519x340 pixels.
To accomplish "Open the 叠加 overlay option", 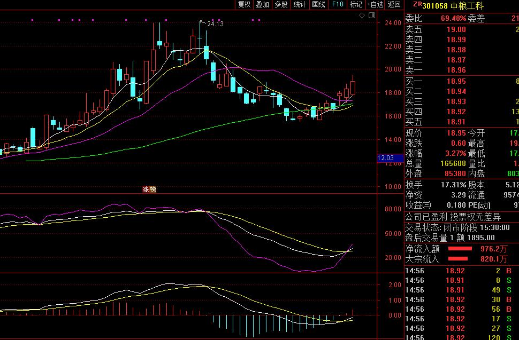I will tap(263, 5).
